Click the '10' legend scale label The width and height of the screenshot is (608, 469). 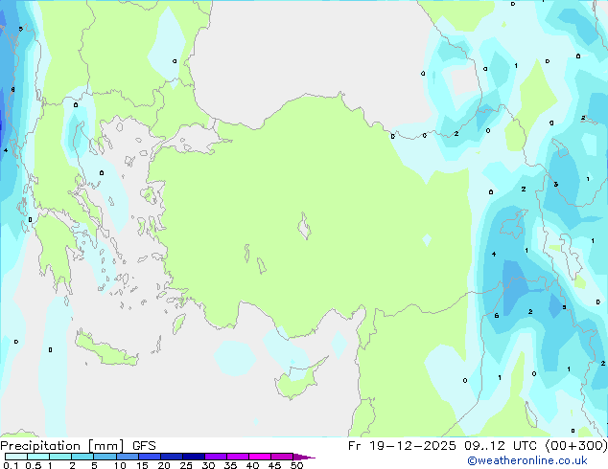click(x=120, y=465)
